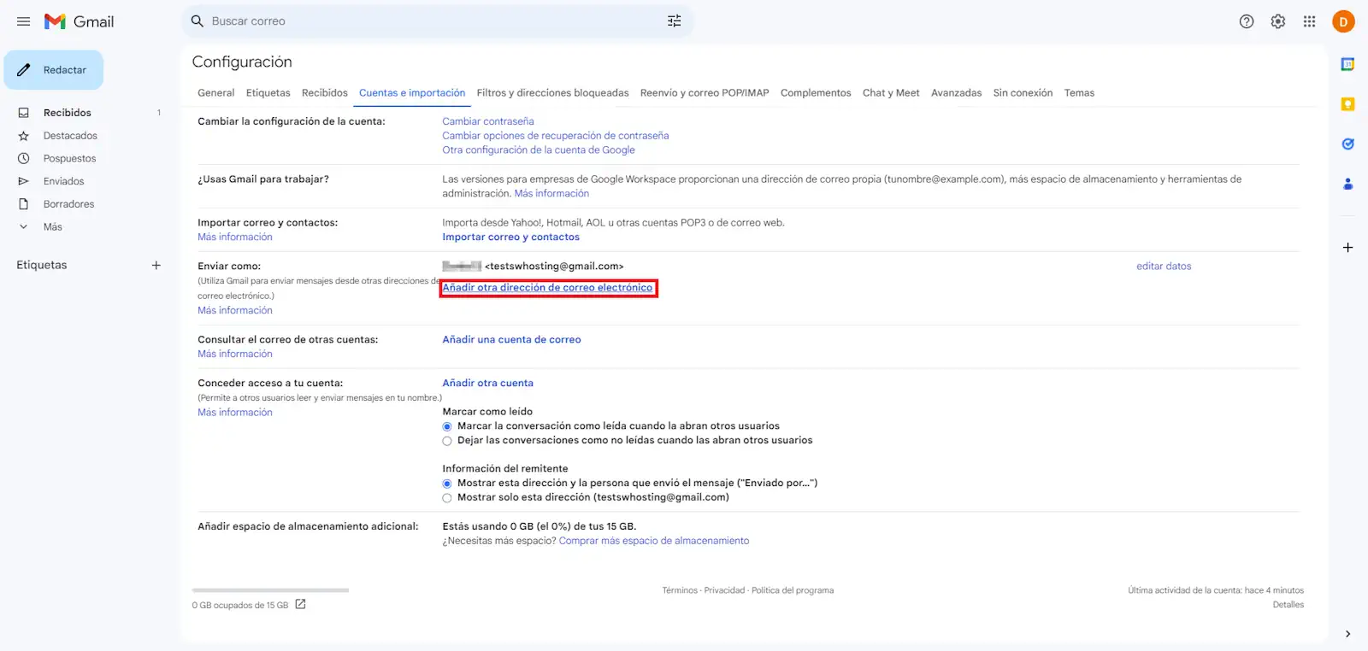Get add-ons plus icon in side panel
The width and height of the screenshot is (1368, 651).
1347,248
